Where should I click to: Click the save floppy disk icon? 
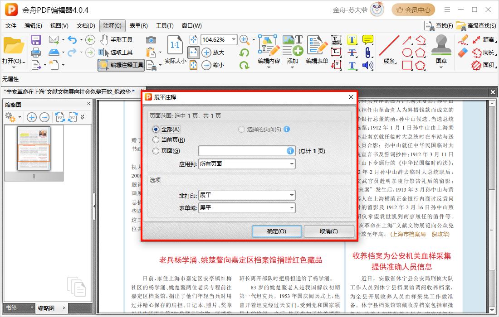(36, 40)
